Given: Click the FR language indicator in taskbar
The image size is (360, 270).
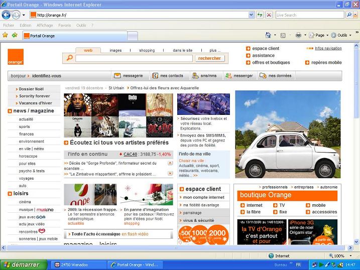Looking at the screenshot, I should click(x=298, y=264).
